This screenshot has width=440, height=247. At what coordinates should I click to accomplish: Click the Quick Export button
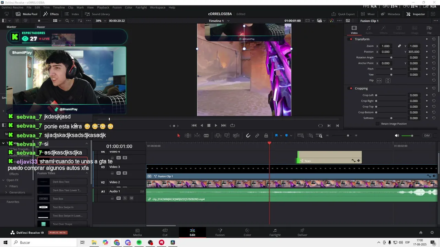(343, 14)
